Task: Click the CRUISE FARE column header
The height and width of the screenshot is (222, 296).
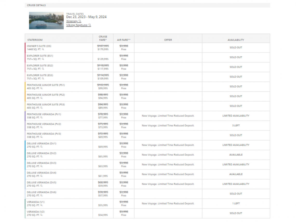Action: (103, 38)
